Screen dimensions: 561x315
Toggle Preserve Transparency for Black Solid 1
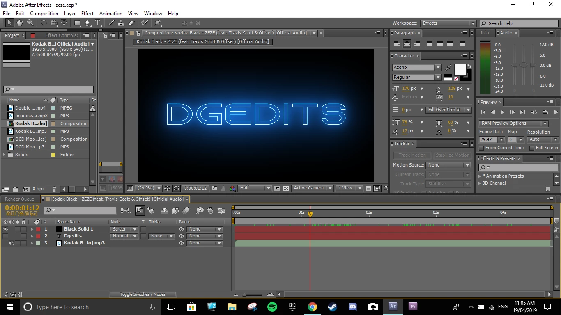[x=143, y=229]
